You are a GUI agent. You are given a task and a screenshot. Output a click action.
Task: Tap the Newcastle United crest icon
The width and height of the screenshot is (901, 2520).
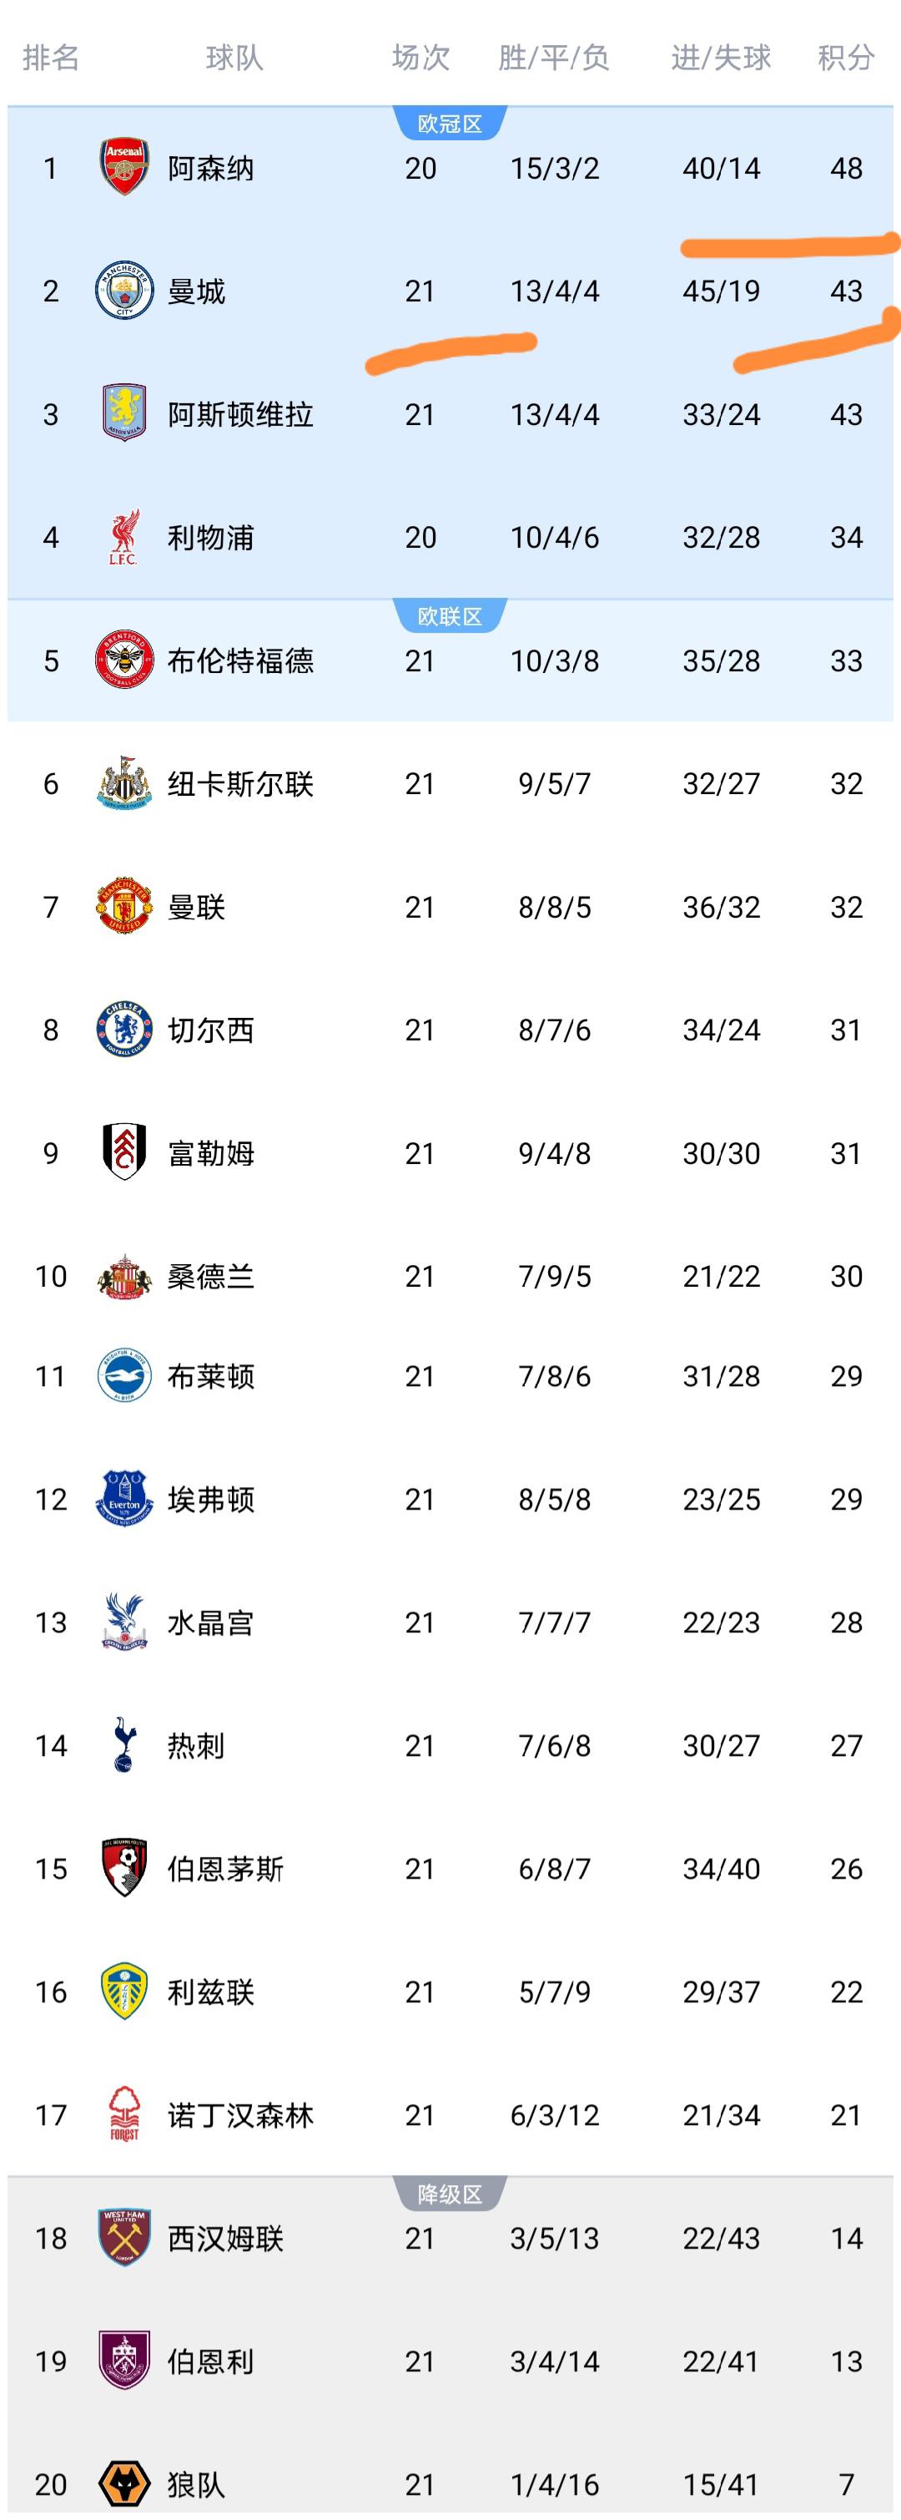pos(124,782)
